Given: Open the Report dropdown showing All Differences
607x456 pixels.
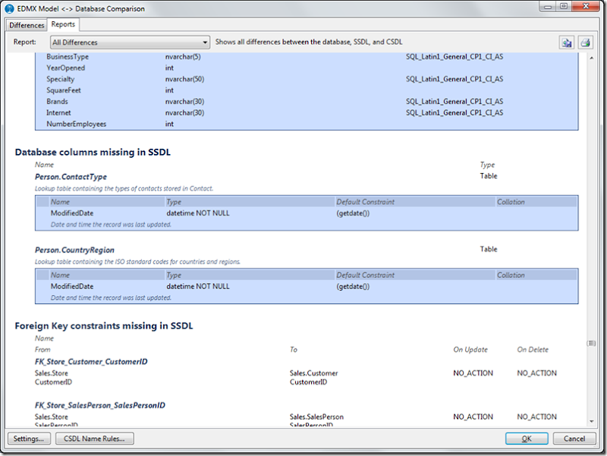Looking at the screenshot, I should [130, 42].
